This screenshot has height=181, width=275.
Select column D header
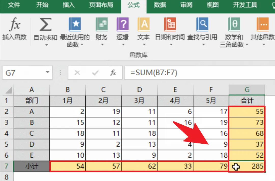(x=140, y=90)
